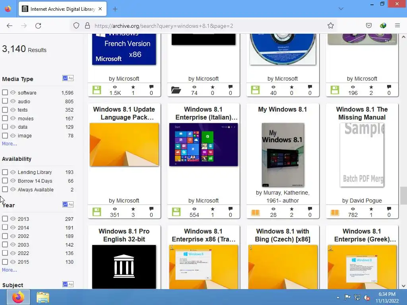
Task: Check the texts media type checkbox
Action: point(5,110)
